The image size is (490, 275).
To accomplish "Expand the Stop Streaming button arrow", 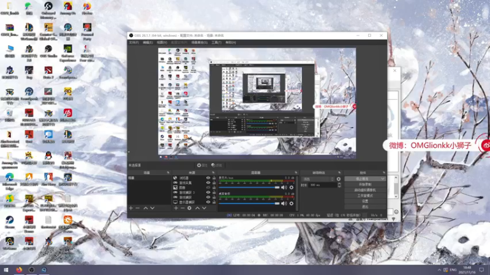I will 383,179.
